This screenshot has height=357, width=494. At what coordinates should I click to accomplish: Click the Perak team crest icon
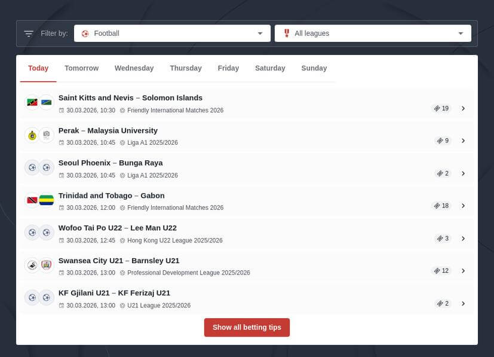pyautogui.click(x=32, y=135)
